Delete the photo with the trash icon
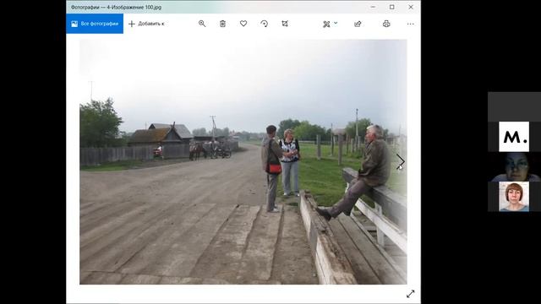This screenshot has height=304, width=541. coord(222,24)
